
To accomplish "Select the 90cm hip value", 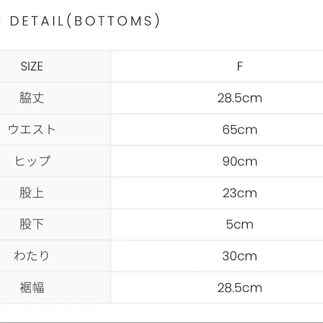I will 240,161.
